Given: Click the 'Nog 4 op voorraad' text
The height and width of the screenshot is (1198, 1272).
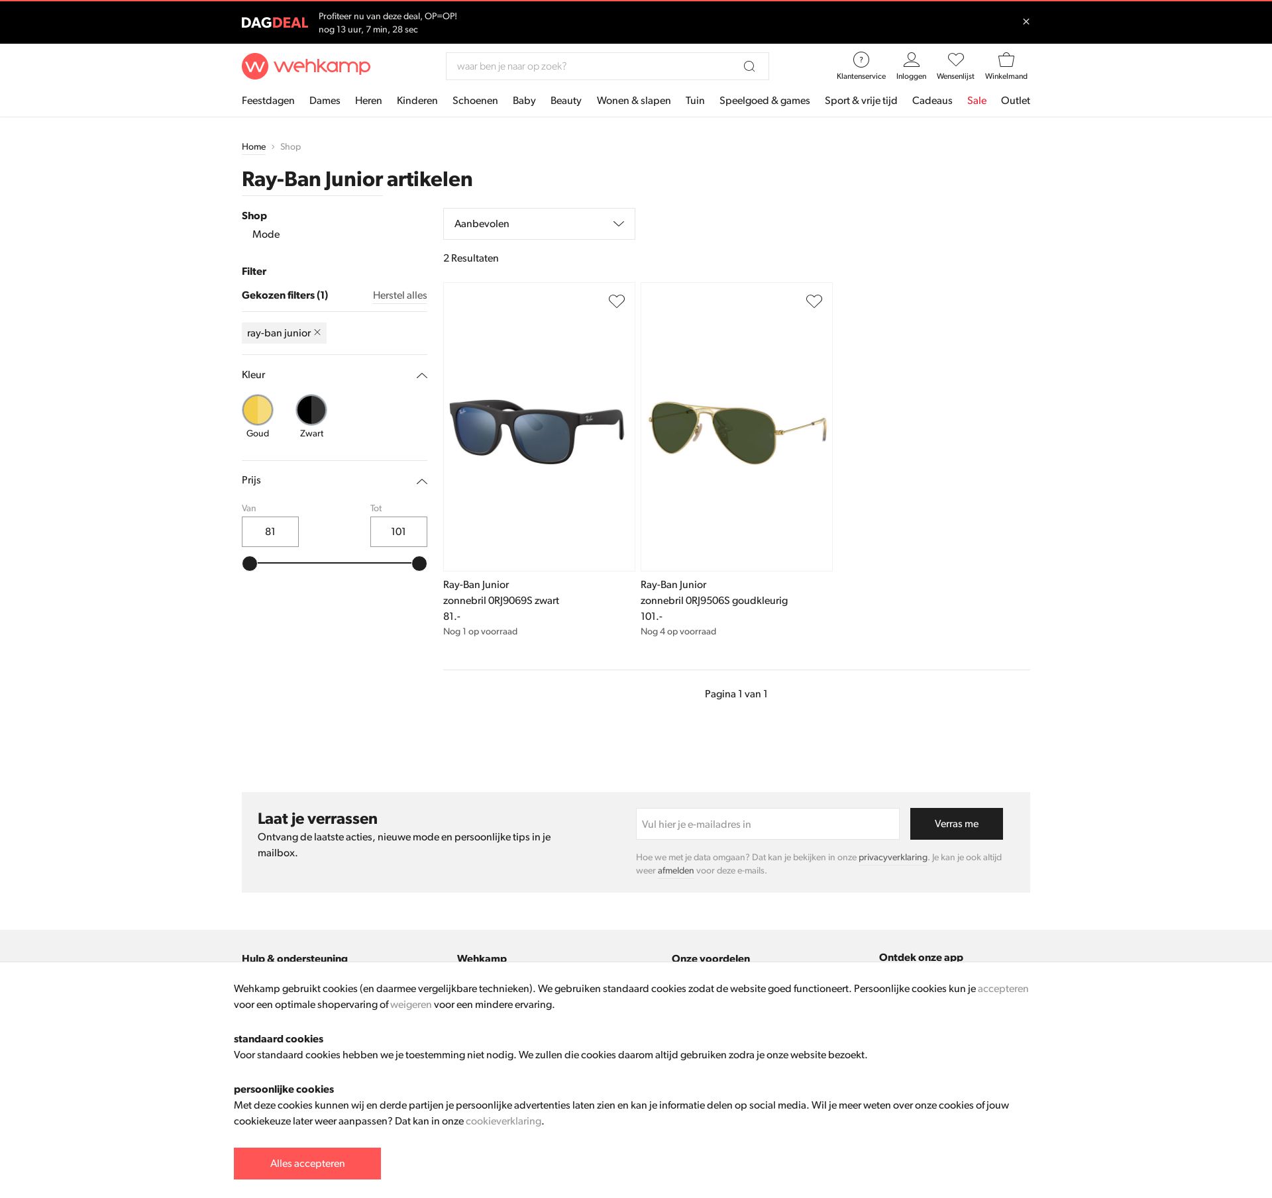Looking at the screenshot, I should coord(678,632).
